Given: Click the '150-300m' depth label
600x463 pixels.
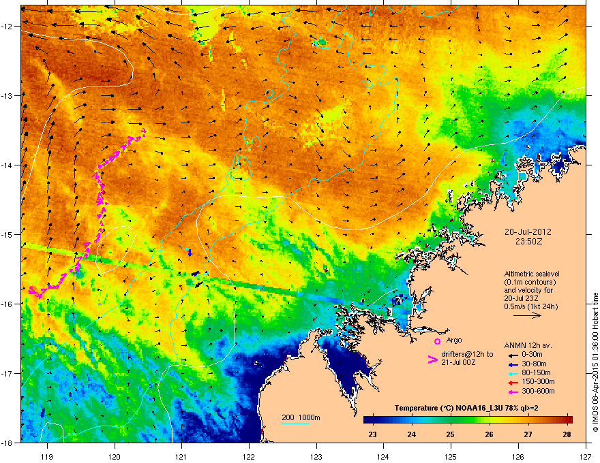Looking at the screenshot, I should pos(538,381).
